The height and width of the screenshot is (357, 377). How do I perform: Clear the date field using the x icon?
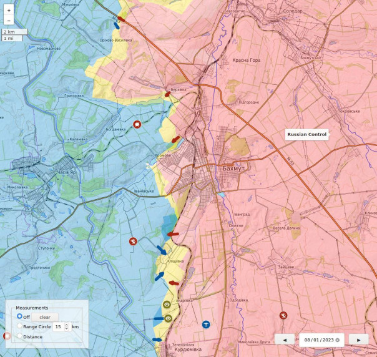pyautogui.click(x=338, y=340)
